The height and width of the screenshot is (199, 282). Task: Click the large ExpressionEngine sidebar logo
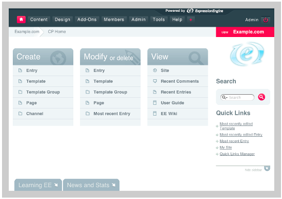[x=247, y=54]
